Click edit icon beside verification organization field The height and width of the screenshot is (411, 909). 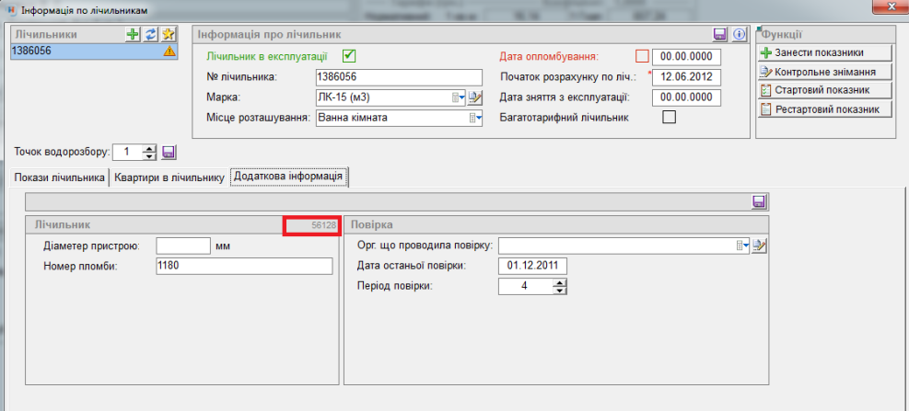coord(760,245)
